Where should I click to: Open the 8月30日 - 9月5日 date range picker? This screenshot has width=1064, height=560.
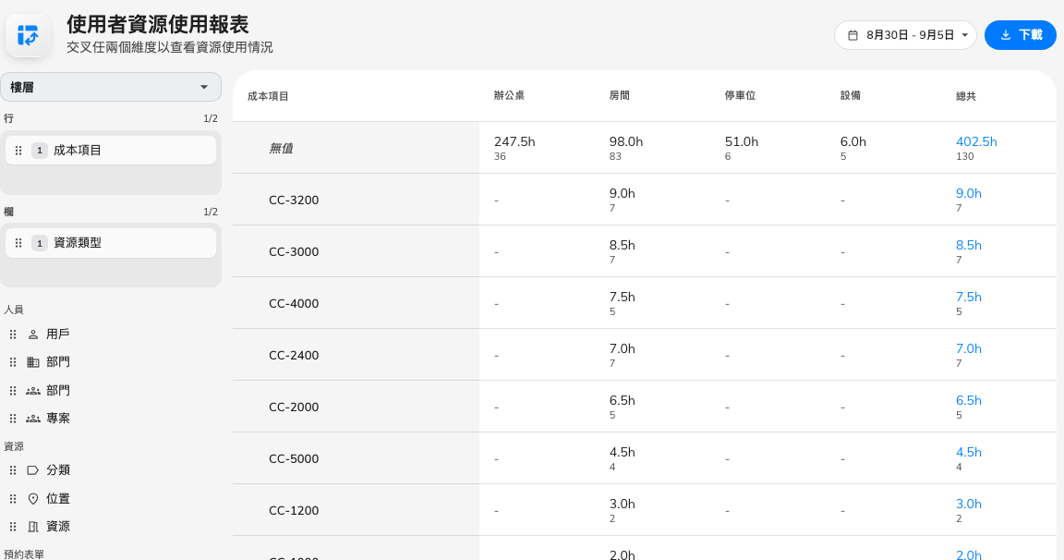pos(905,35)
